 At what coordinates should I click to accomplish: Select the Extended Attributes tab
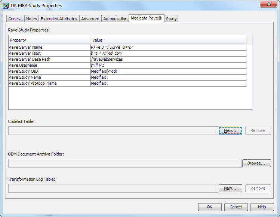(59, 19)
